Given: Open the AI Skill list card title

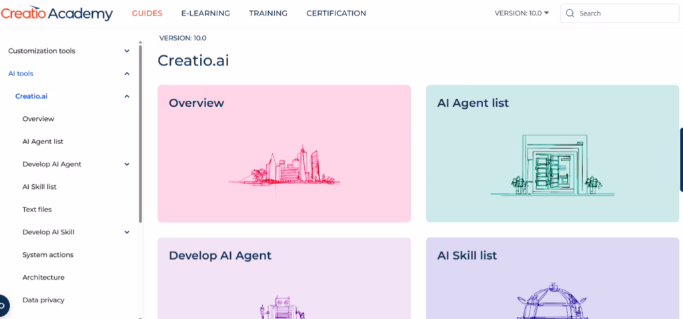Looking at the screenshot, I should 467,256.
